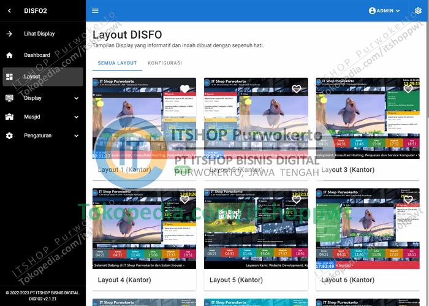
Task: Click the Pengaturan gear icon in sidebar
Action: [x=9, y=136]
